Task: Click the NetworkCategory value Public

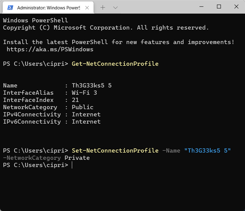Action: tap(82, 107)
